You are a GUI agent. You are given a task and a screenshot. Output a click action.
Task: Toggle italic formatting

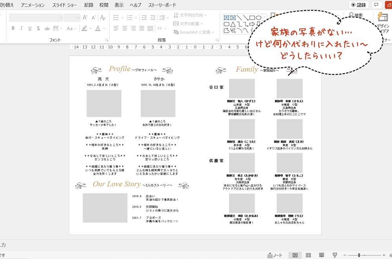tap(22, 28)
